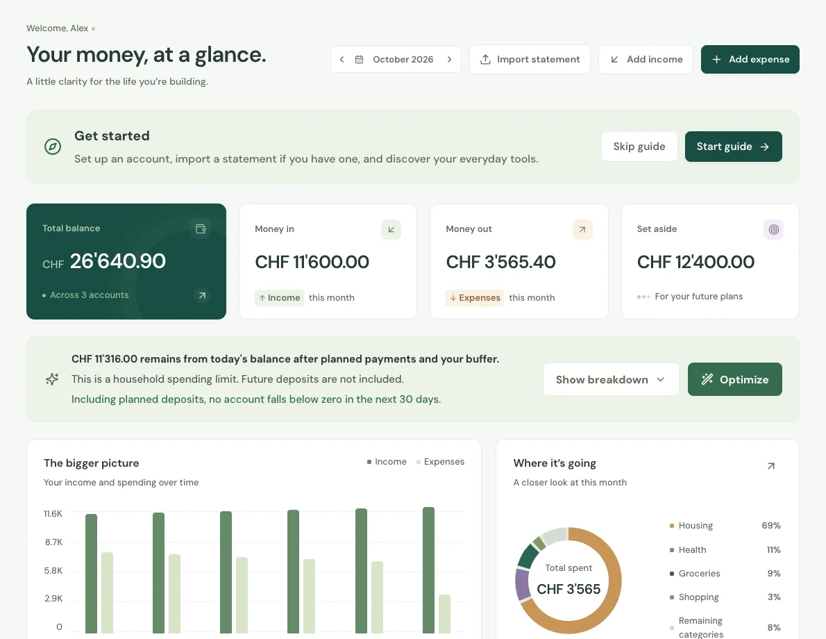Toggle the Expenses legend in the bigger picture

[440, 462]
